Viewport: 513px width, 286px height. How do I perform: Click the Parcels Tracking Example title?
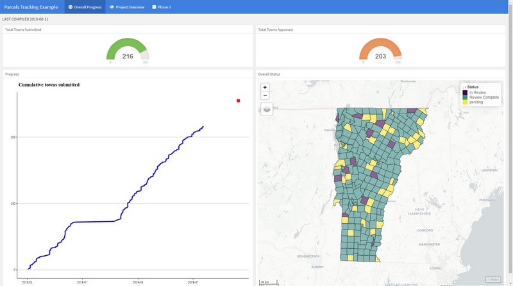[x=31, y=7]
